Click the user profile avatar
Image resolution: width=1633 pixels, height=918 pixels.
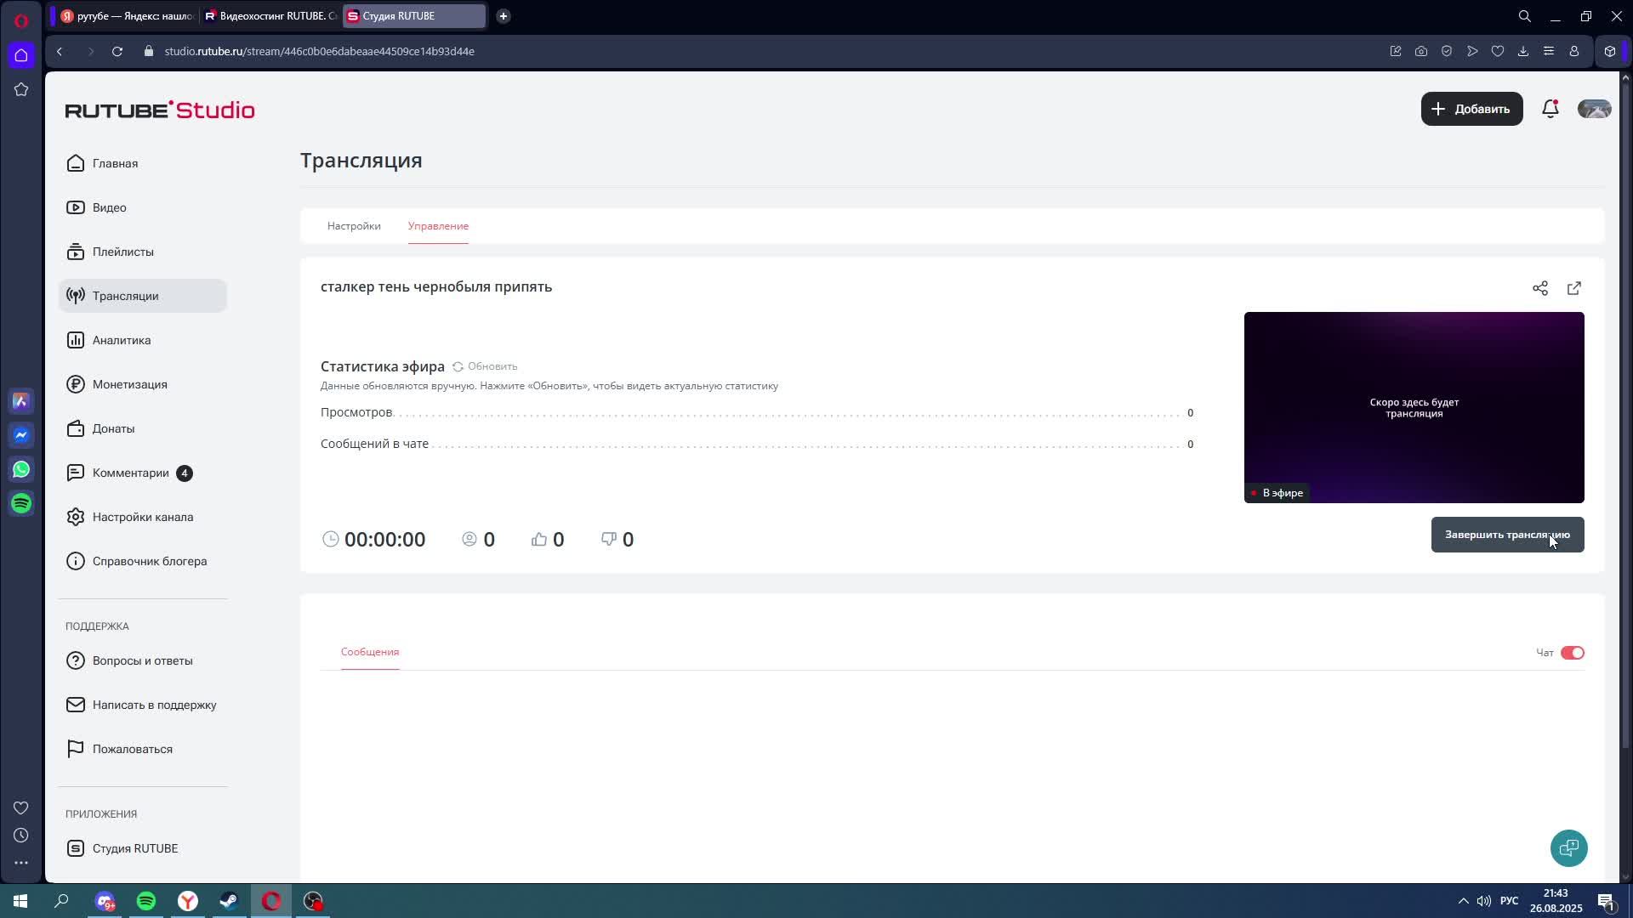pyautogui.click(x=1594, y=109)
